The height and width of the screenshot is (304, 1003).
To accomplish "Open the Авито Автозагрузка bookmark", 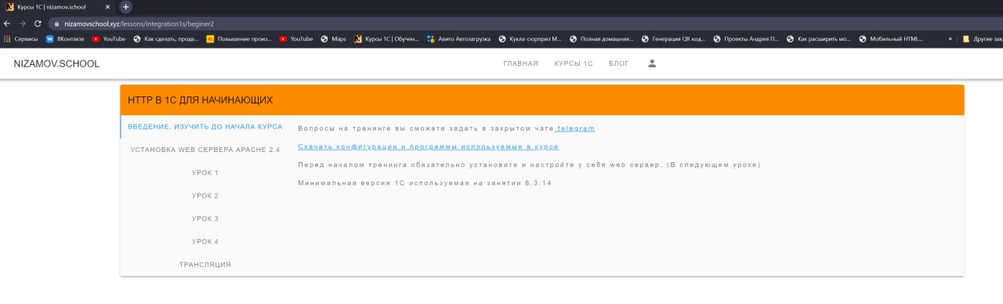I will [x=459, y=38].
